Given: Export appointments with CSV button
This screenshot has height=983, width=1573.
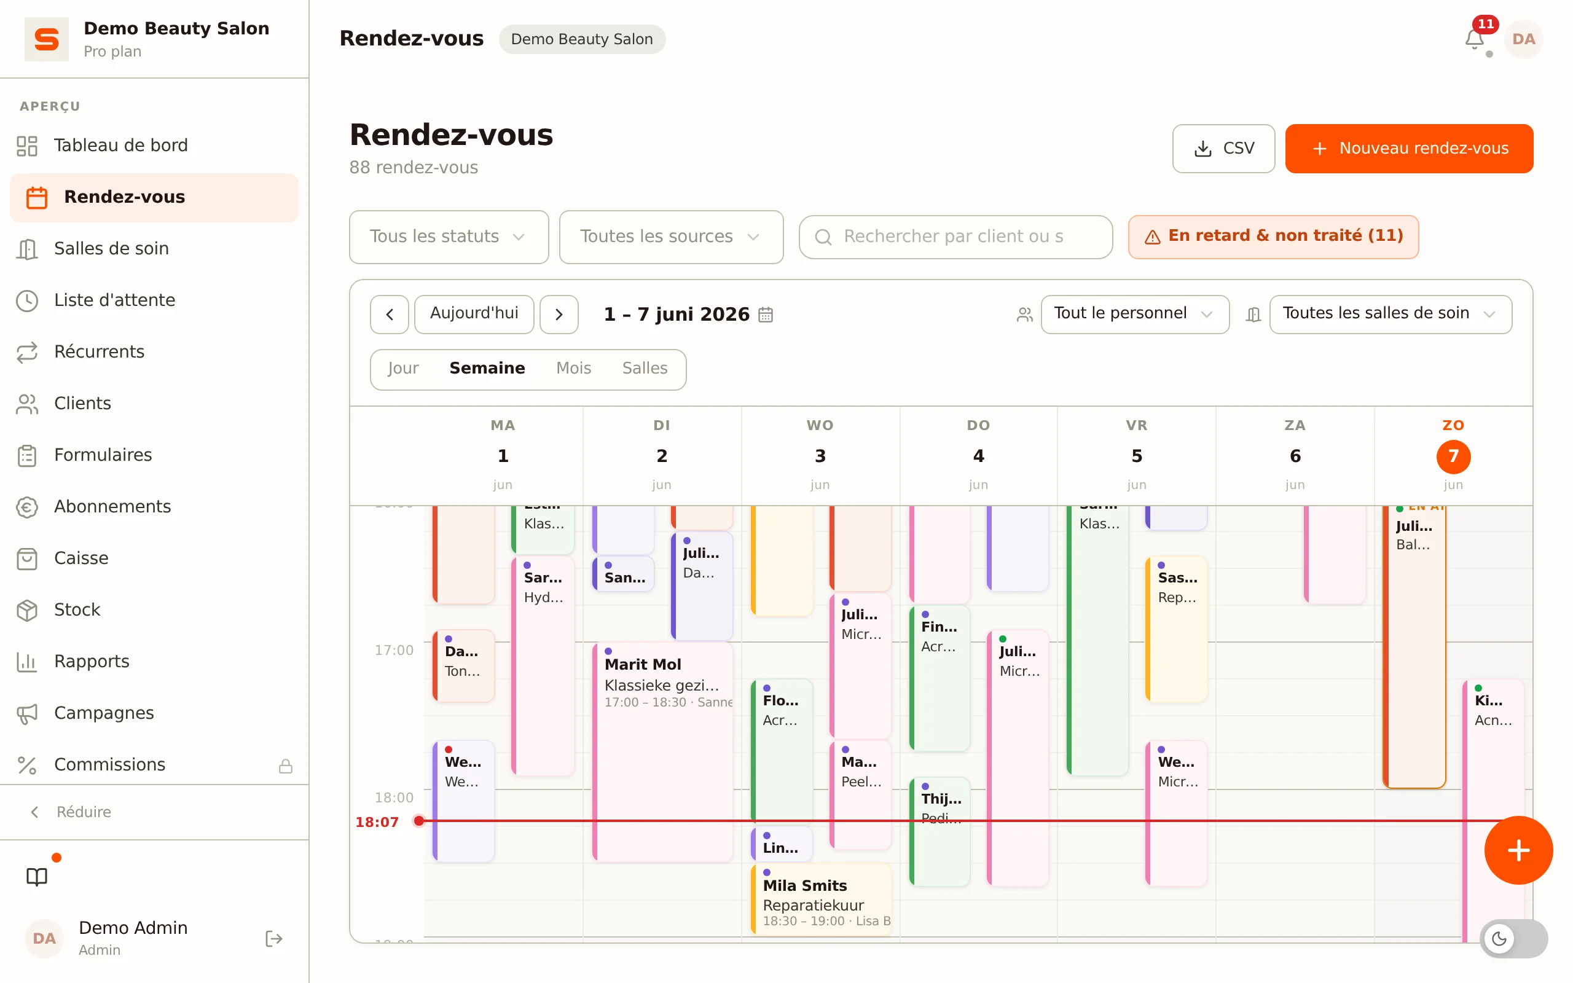Looking at the screenshot, I should [x=1223, y=149].
